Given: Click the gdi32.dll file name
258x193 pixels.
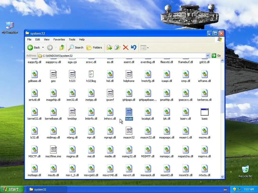Looking at the screenshot, I should tap(204, 62).
